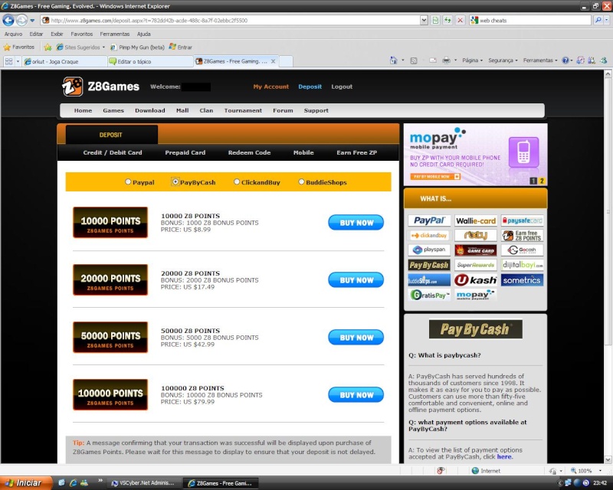
Task: Open the Prepaid Card deposit tab
Action: click(x=185, y=152)
